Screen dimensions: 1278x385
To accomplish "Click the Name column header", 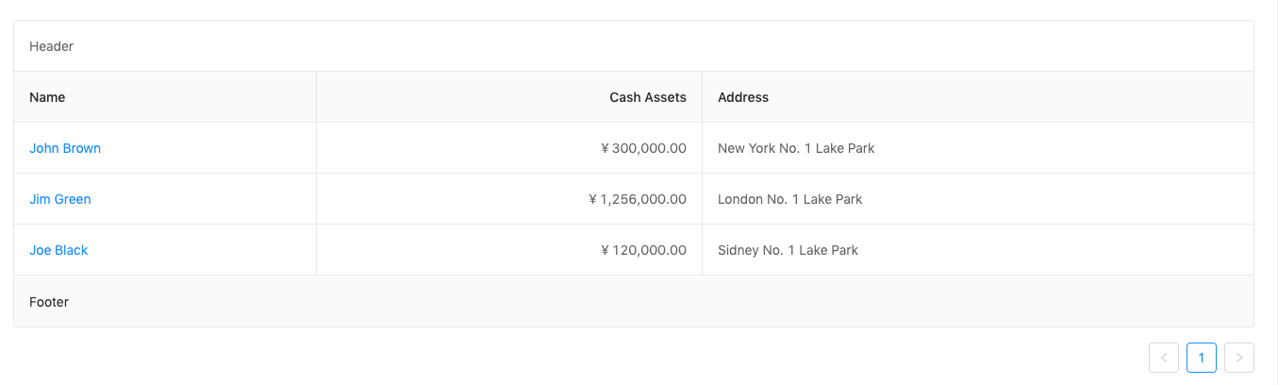I will pos(47,97).
